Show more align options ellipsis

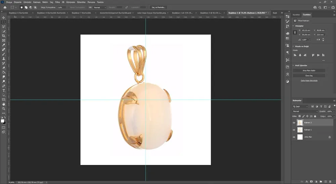[323, 60]
